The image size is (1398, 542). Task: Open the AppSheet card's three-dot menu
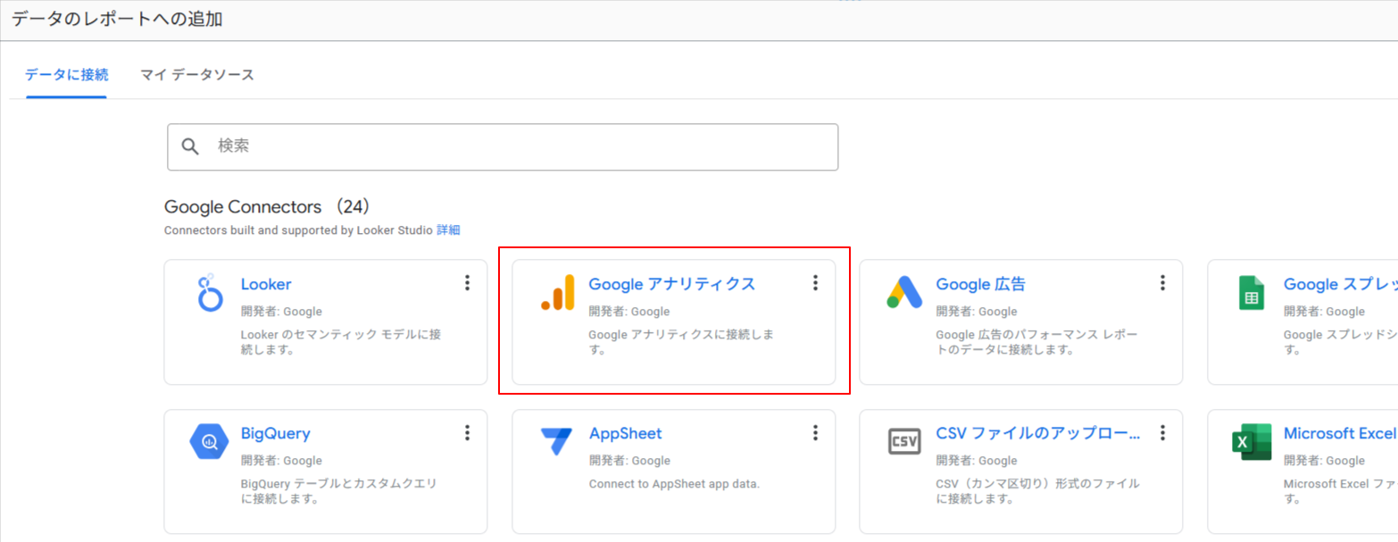(814, 433)
